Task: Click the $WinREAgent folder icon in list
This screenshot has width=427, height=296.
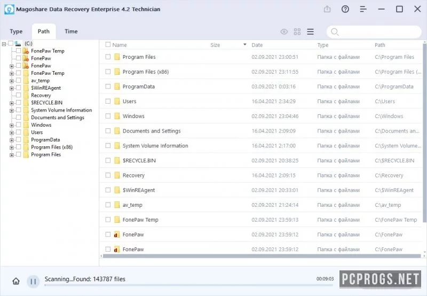Action: [117, 190]
